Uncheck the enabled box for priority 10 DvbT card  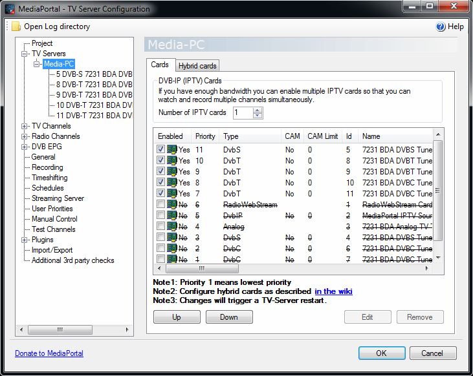point(160,160)
